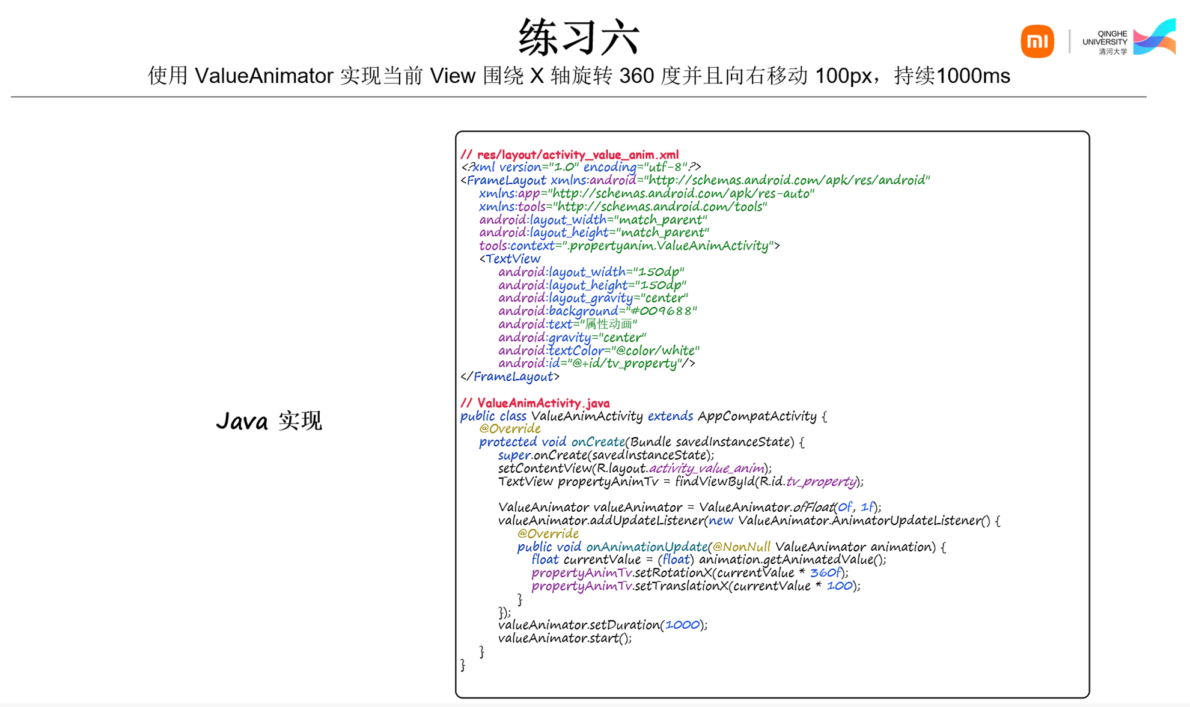1190x707 pixels.
Task: Click the @Override annotation above onCreate
Action: (509, 428)
